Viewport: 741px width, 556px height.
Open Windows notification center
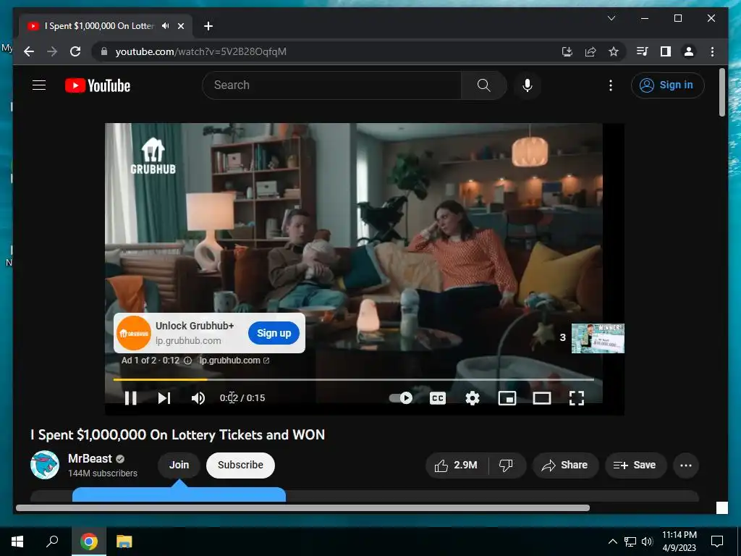[717, 542]
